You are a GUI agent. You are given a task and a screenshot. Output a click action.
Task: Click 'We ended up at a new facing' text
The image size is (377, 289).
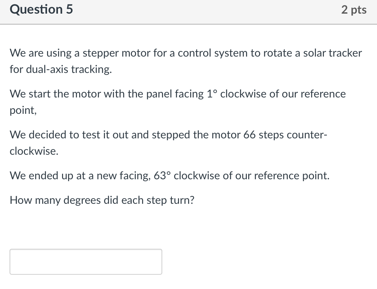[80, 176]
